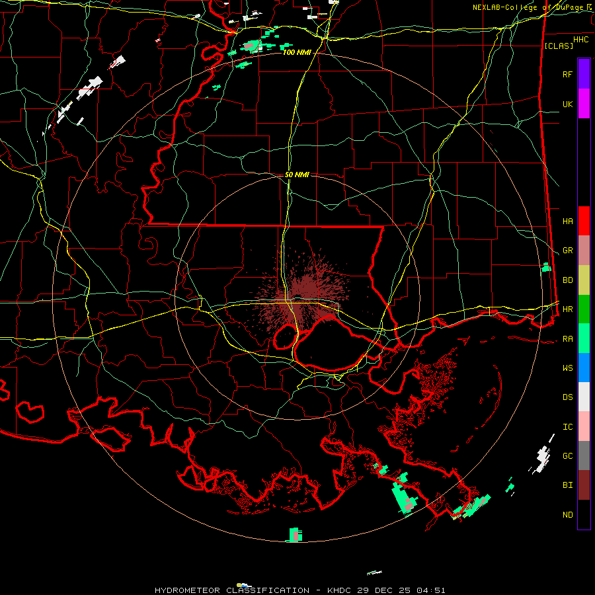Click the HR legend label
The width and height of the screenshot is (595, 595).
(x=567, y=309)
